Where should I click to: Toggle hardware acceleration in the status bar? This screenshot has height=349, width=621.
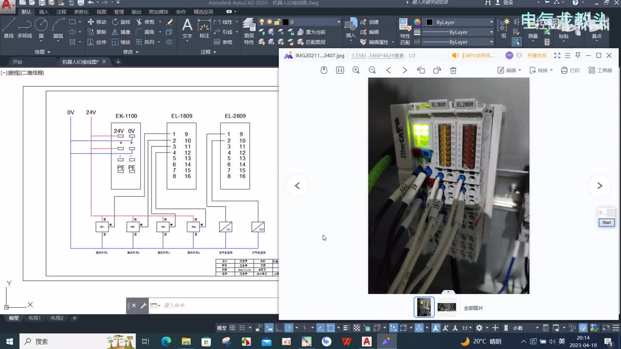(583, 328)
